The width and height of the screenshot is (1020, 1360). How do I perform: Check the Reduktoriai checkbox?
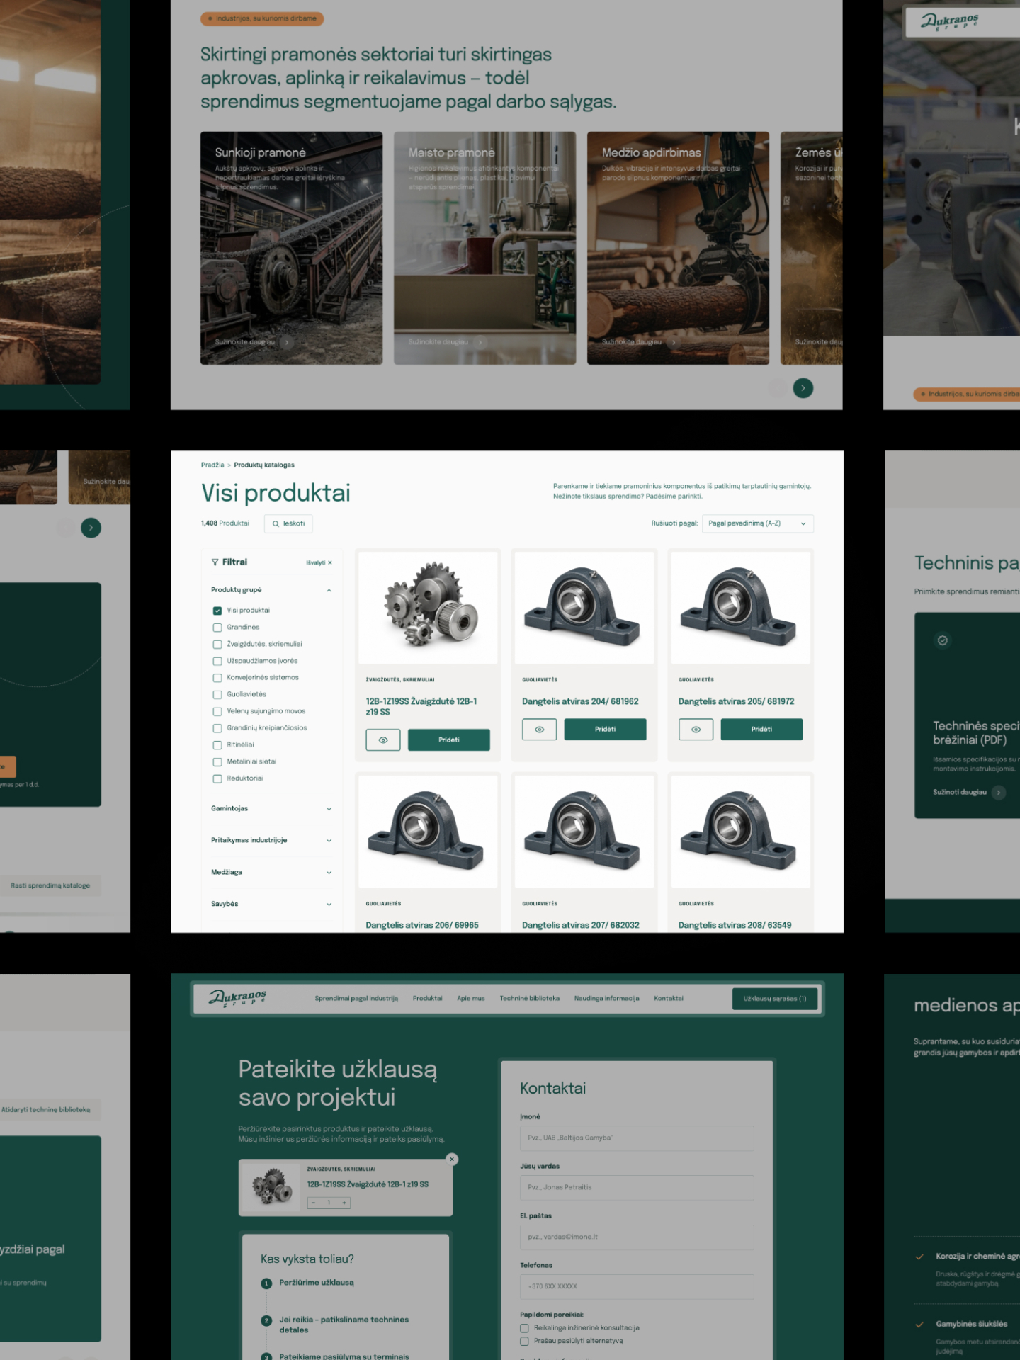(x=217, y=778)
